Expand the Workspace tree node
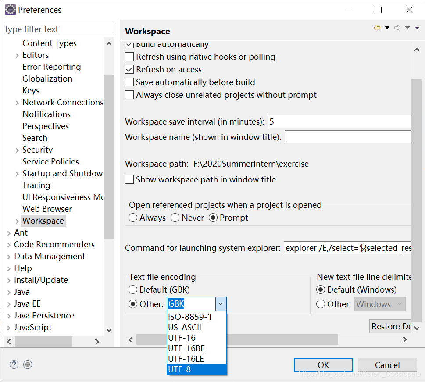 pyautogui.click(x=17, y=221)
